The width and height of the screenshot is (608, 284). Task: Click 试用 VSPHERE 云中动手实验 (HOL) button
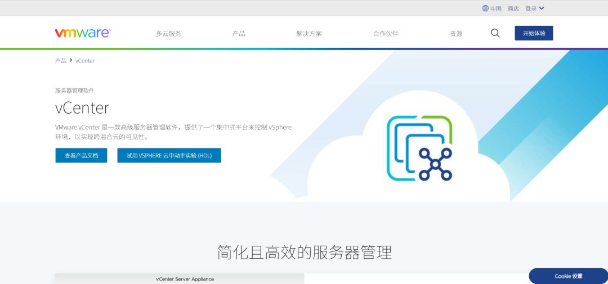tap(169, 155)
